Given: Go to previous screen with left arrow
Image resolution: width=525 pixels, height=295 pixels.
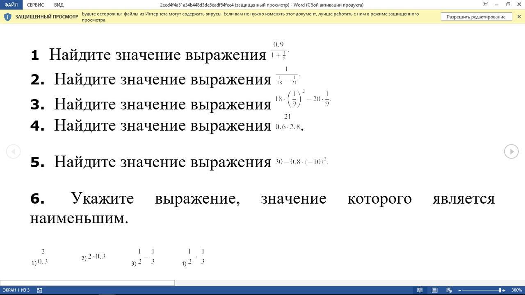Looking at the screenshot, I should [x=13, y=152].
